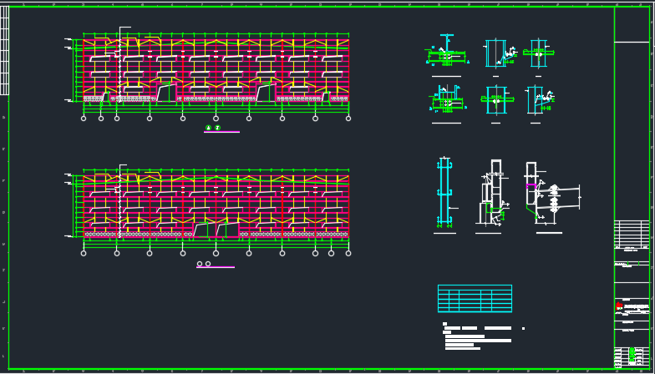Viewport: 655px width, 374px height.
Task: Select the cyan material schedule table
Action: tap(475, 299)
